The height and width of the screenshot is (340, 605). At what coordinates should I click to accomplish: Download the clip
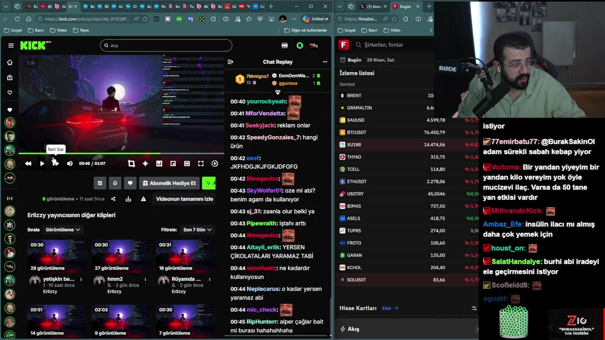[128, 199]
